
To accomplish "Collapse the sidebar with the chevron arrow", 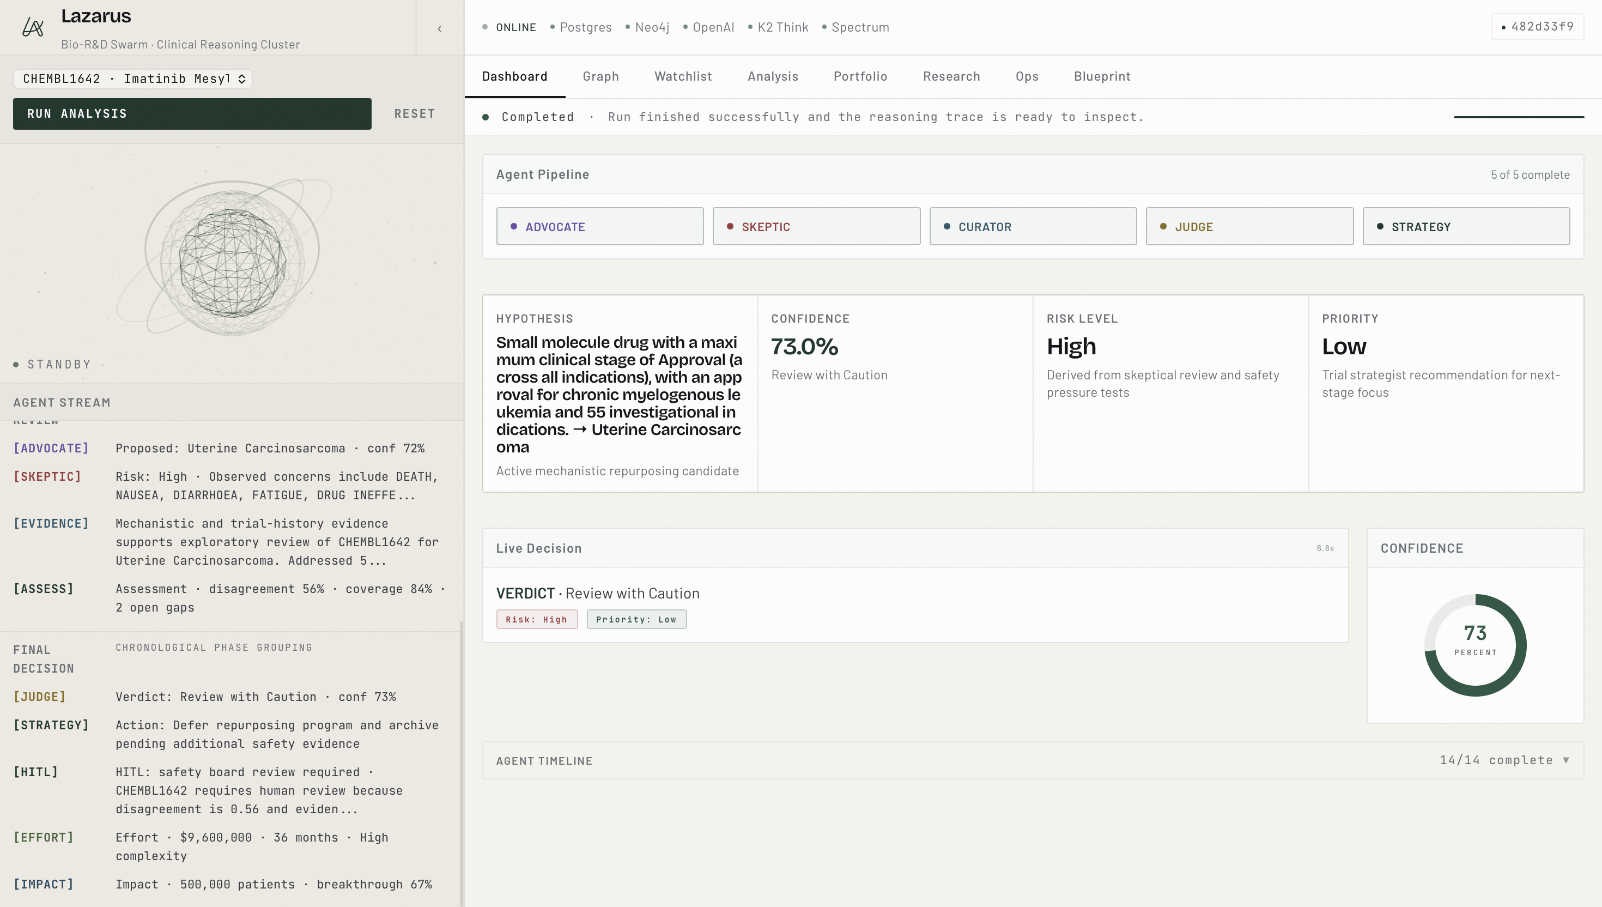I will 440,29.
